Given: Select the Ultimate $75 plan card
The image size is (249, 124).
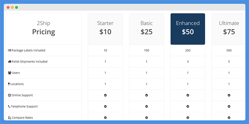Looking at the screenshot, I should click(x=228, y=29).
